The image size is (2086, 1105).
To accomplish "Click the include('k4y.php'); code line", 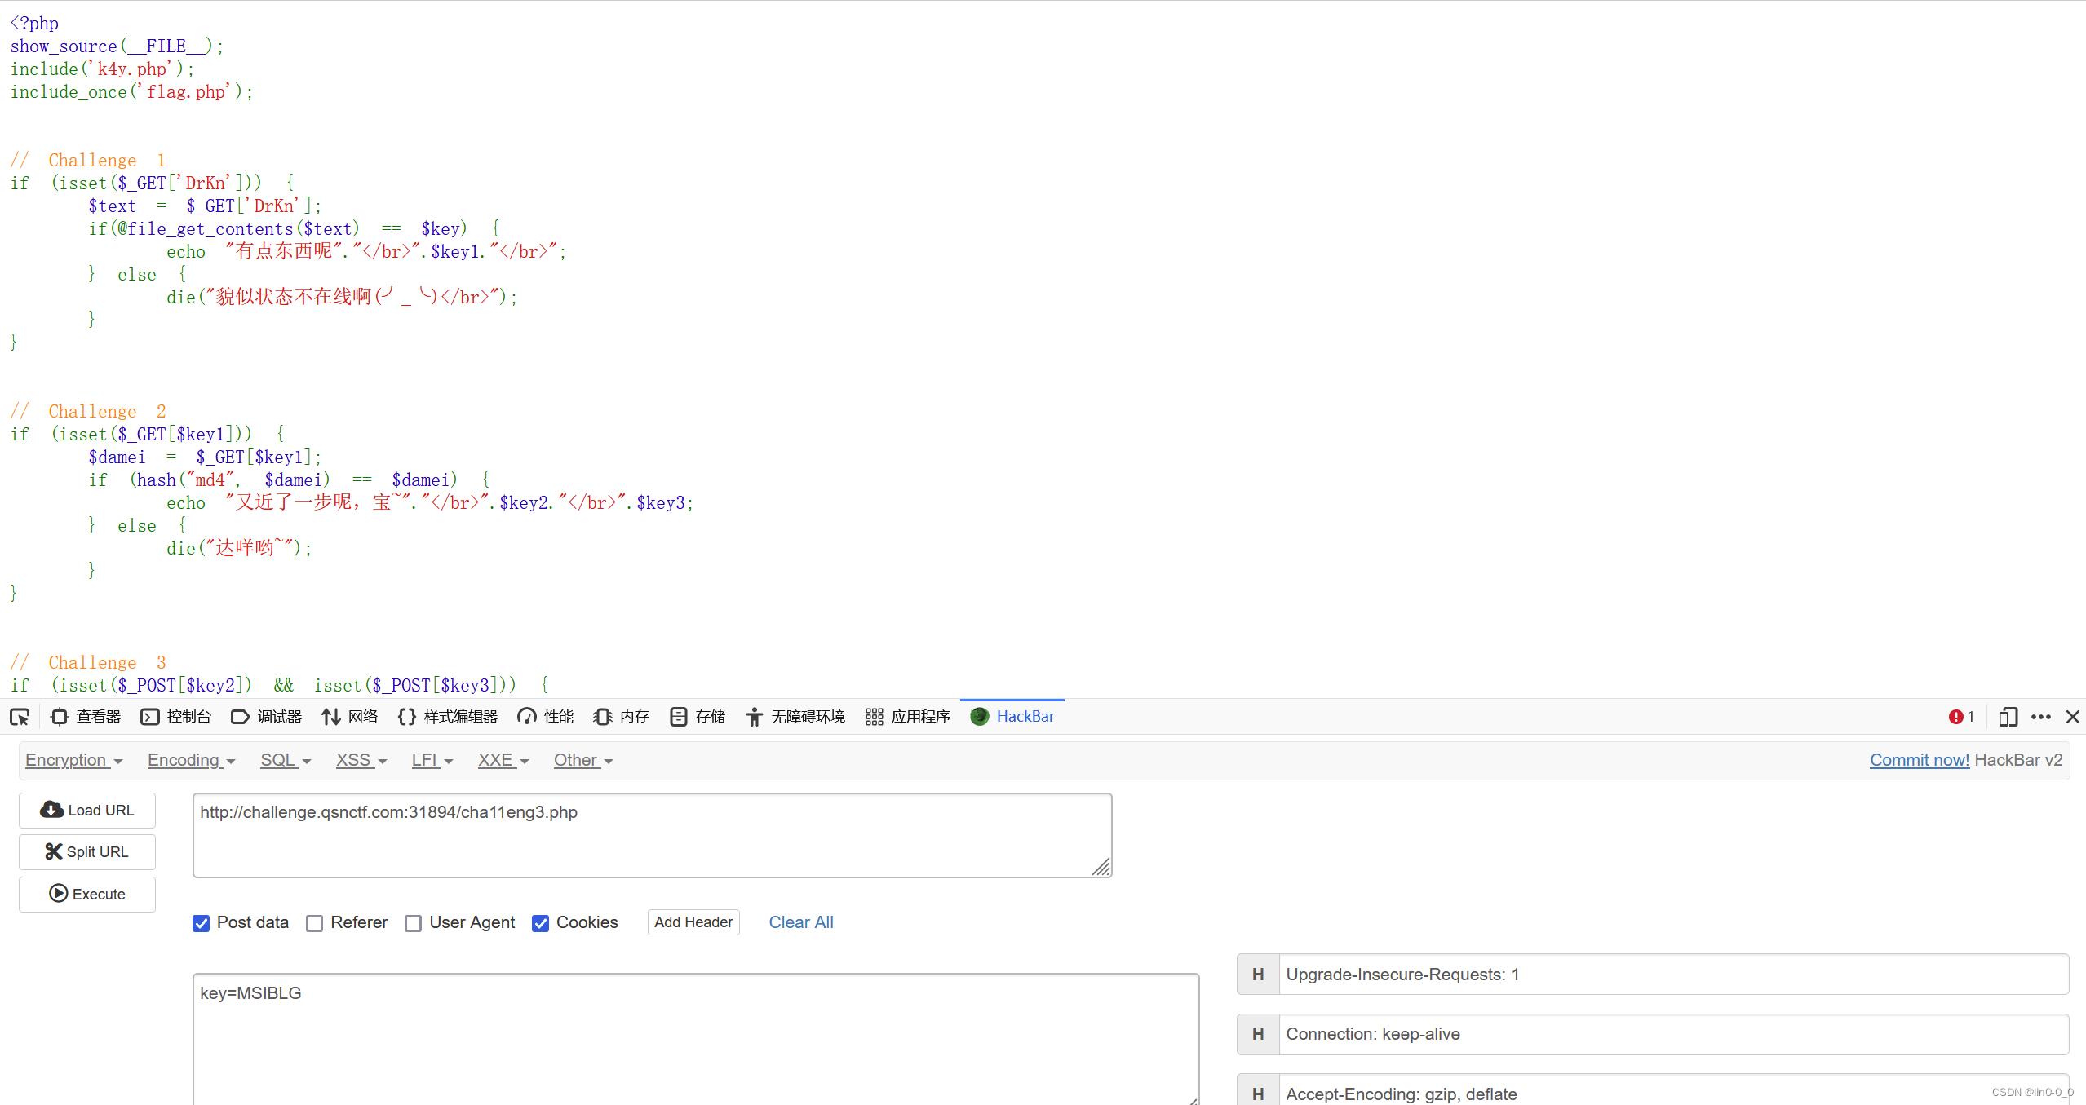I will pos(103,69).
